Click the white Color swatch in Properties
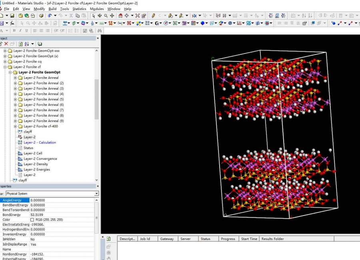Image resolution: width=360 pixels, height=260 pixels. (32, 220)
